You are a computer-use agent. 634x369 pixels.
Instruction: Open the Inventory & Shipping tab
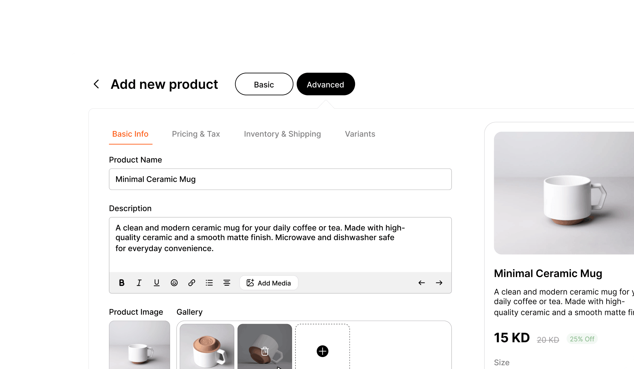pyautogui.click(x=282, y=134)
